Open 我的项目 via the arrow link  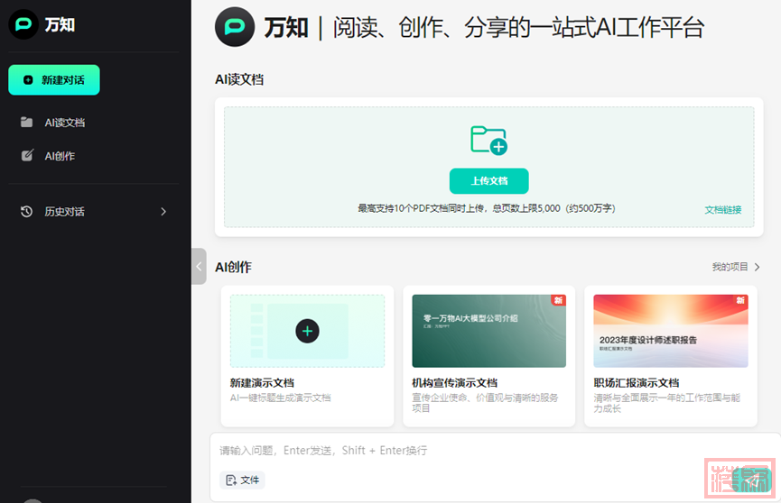(736, 267)
